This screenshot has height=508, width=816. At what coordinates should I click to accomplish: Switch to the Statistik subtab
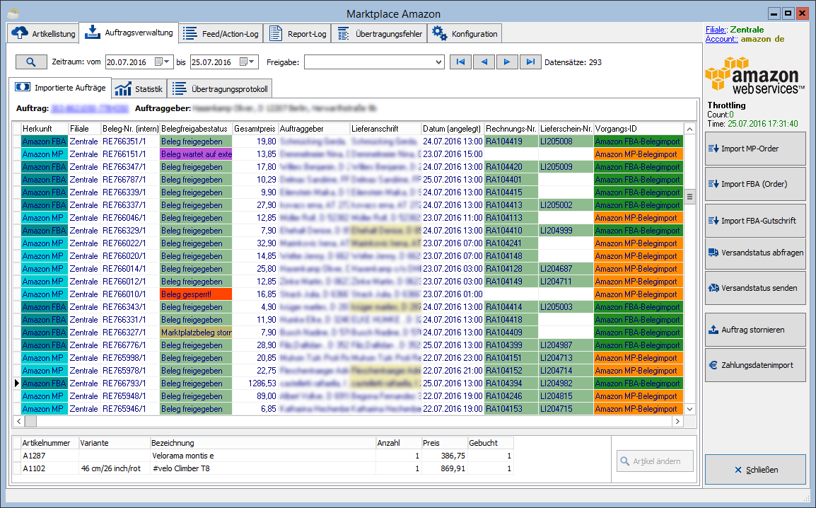[139, 89]
